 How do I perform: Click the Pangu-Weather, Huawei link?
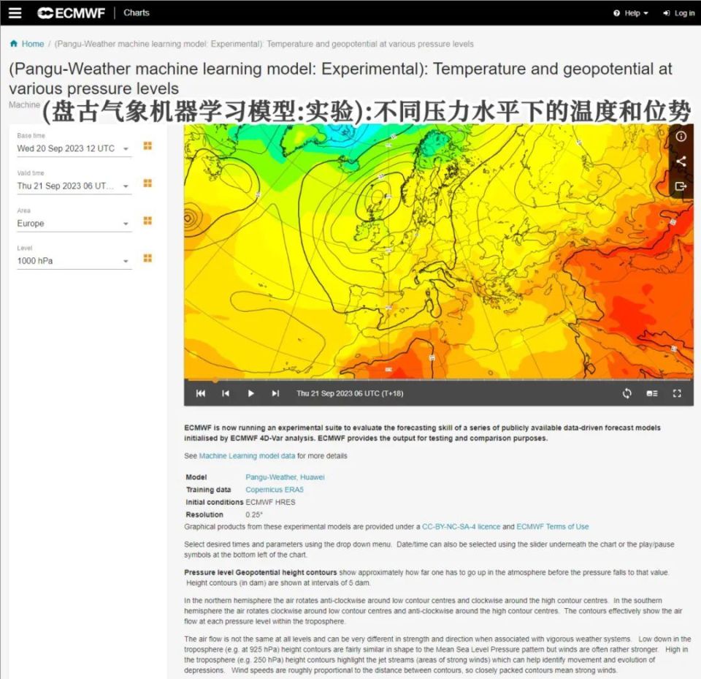click(x=285, y=477)
